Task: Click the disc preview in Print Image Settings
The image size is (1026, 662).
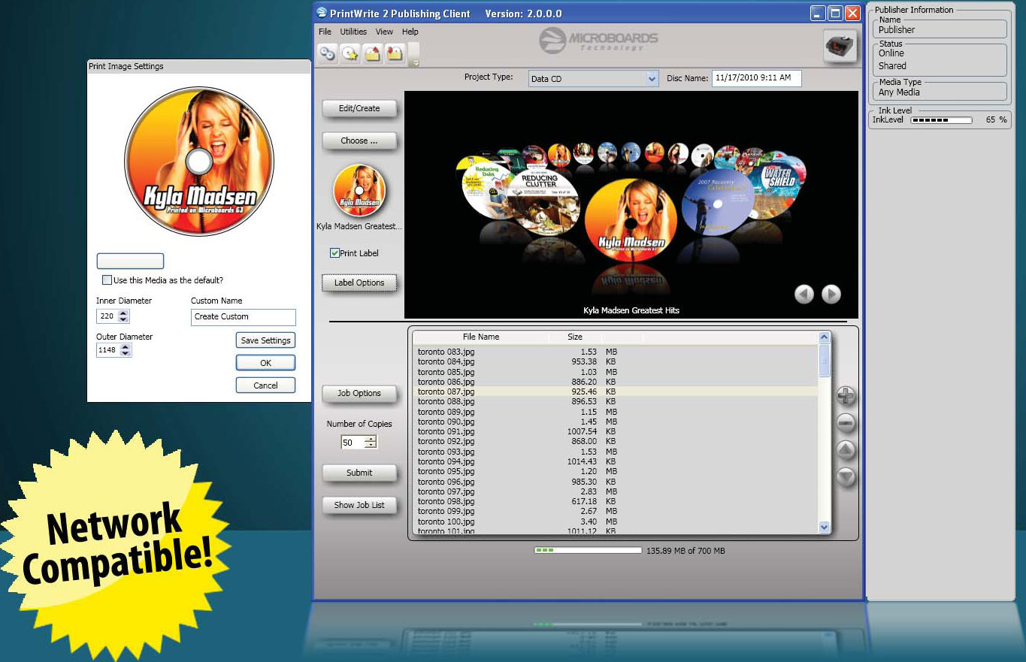Action: click(x=199, y=161)
